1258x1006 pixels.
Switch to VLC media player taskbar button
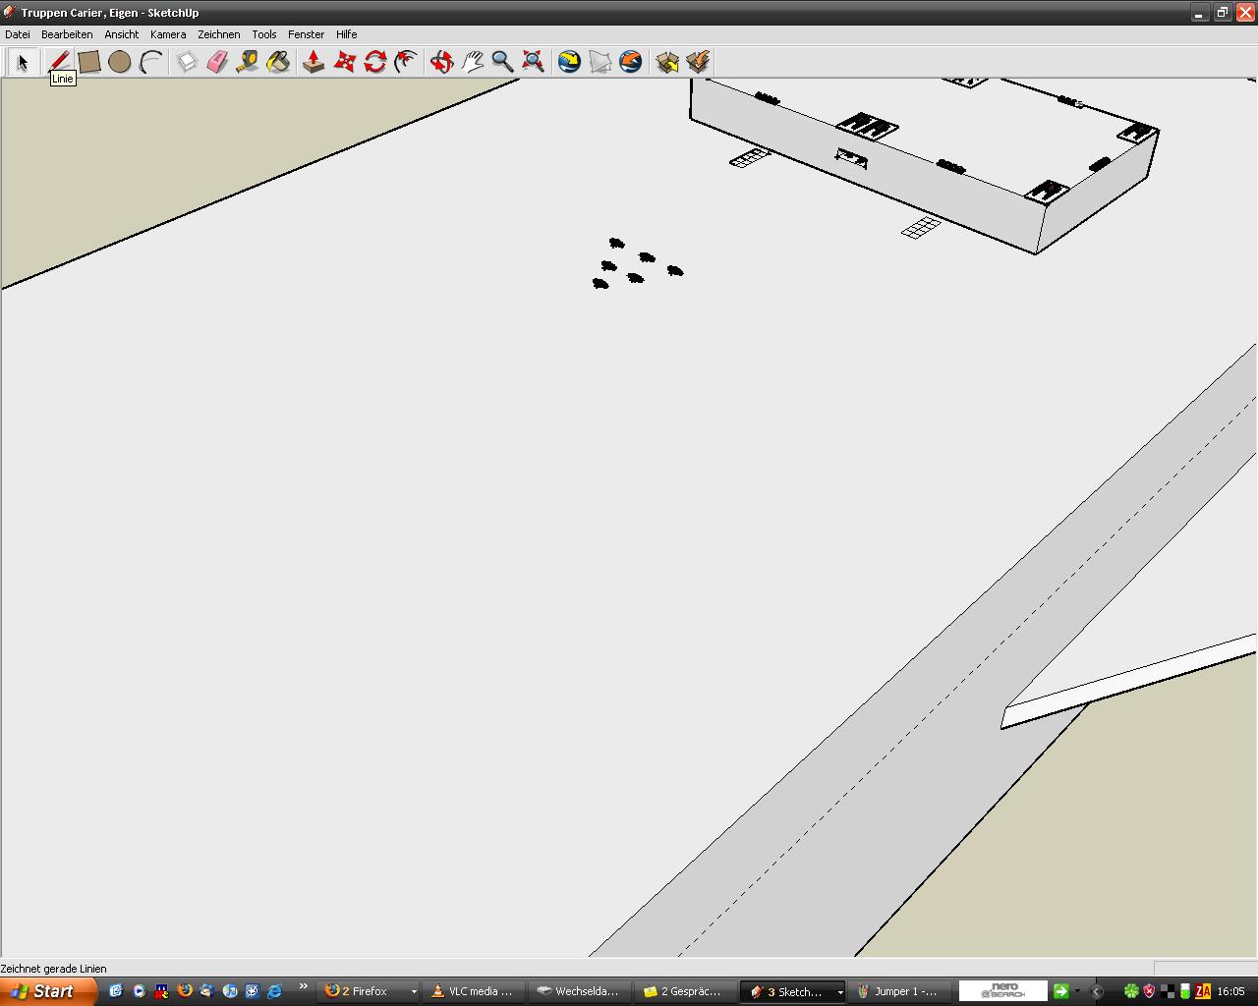coord(473,991)
